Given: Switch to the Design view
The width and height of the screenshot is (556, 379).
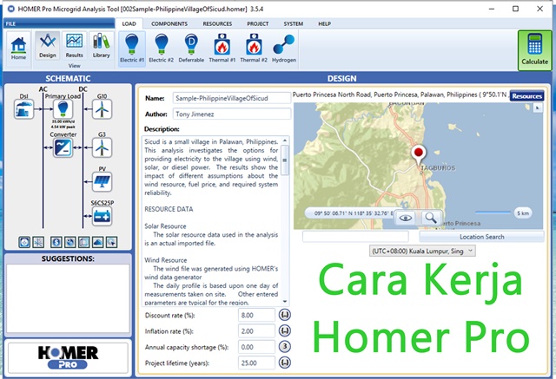Looking at the screenshot, I should (48, 45).
